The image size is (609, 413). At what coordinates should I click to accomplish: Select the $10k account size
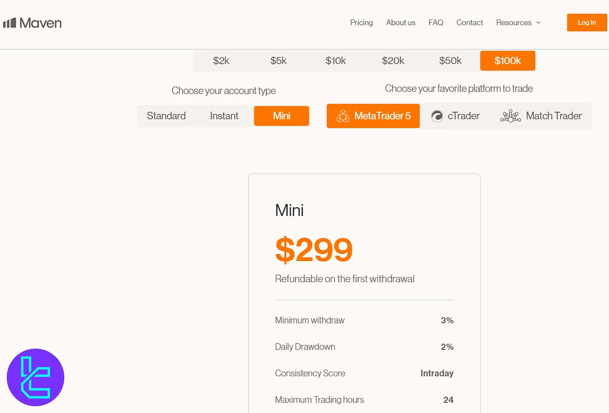(x=336, y=61)
